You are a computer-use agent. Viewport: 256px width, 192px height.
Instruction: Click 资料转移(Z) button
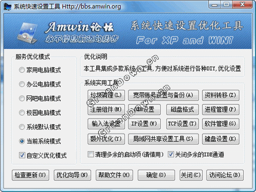(221, 95)
